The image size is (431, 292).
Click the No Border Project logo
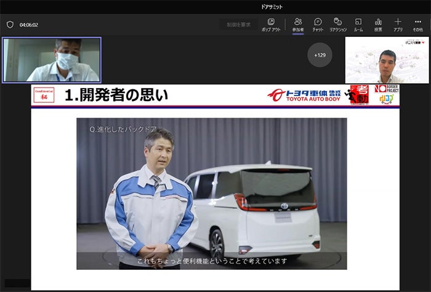387,89
